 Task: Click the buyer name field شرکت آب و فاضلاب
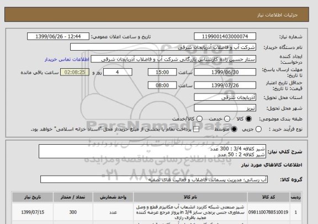point(163,47)
